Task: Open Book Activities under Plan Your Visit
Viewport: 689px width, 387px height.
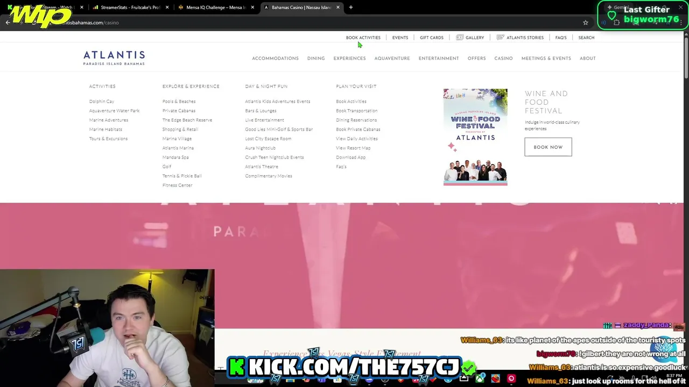Action: coord(351,102)
